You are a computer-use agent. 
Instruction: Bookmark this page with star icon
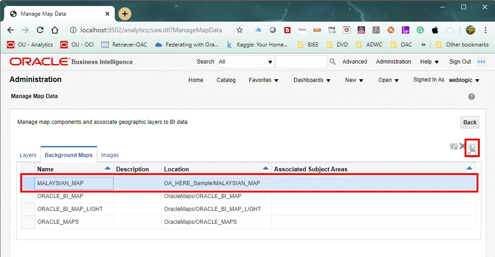(240, 30)
